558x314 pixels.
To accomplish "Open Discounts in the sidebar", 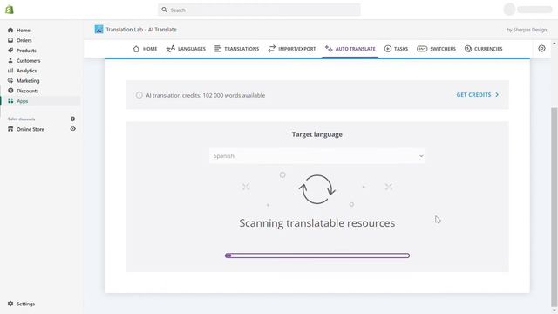I will pyautogui.click(x=27, y=91).
